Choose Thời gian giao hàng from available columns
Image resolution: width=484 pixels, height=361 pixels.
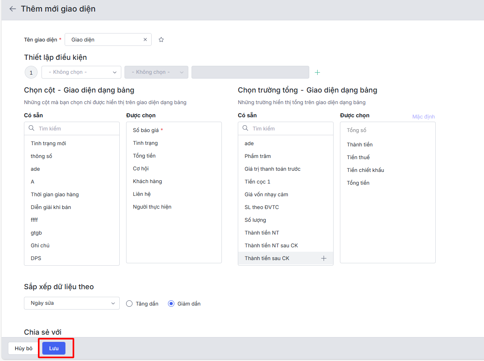(x=55, y=195)
